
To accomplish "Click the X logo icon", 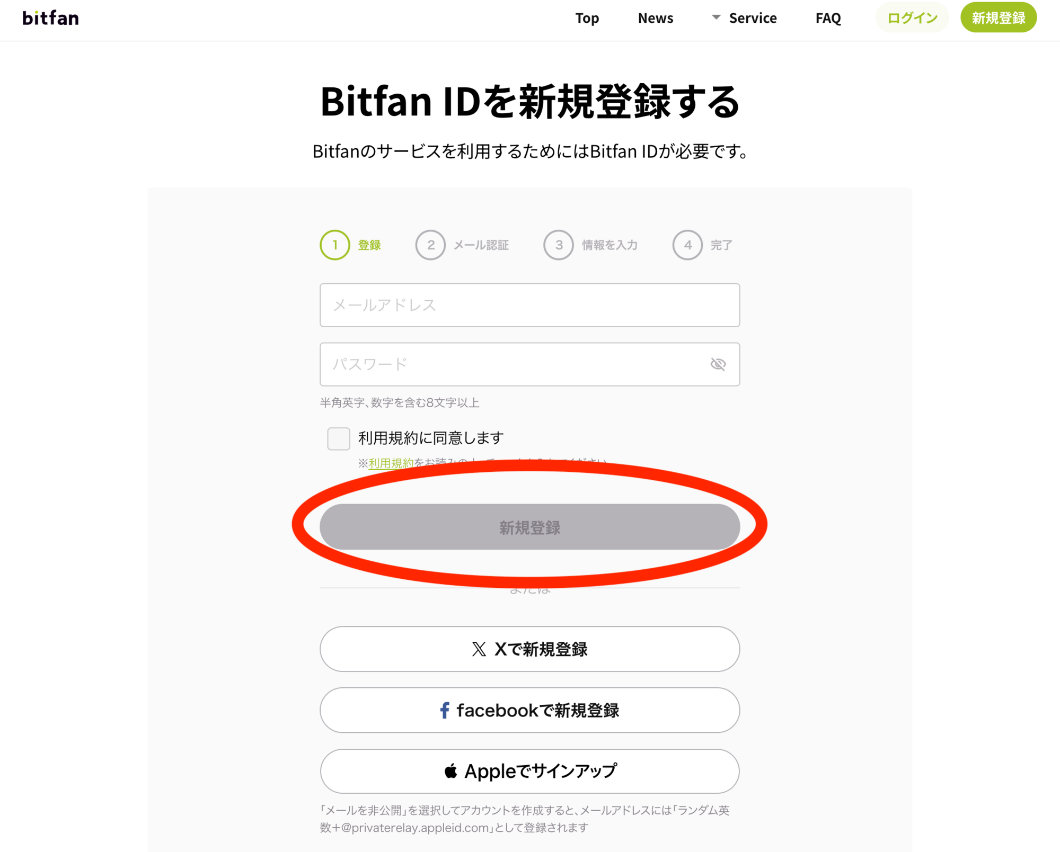I will pos(479,649).
